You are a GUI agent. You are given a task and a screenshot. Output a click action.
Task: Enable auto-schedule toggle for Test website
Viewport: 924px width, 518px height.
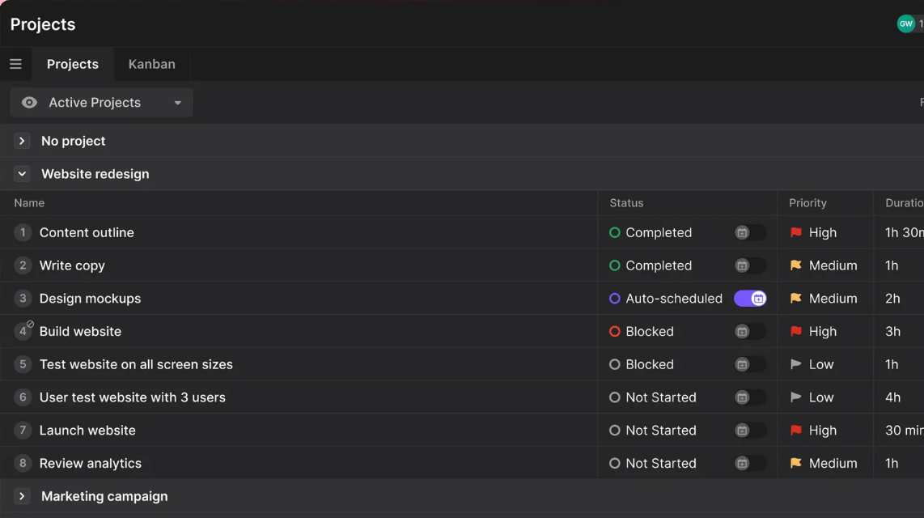click(x=750, y=365)
